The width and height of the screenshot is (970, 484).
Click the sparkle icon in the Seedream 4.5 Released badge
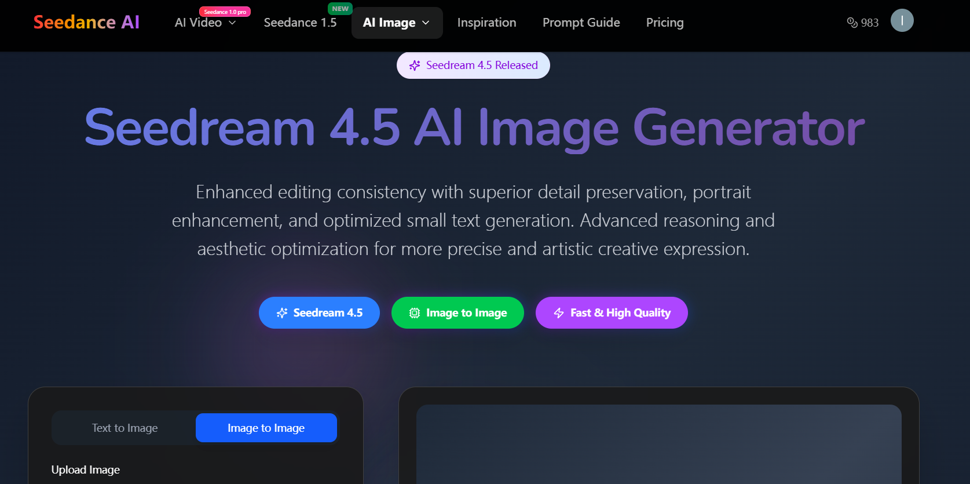coord(415,65)
